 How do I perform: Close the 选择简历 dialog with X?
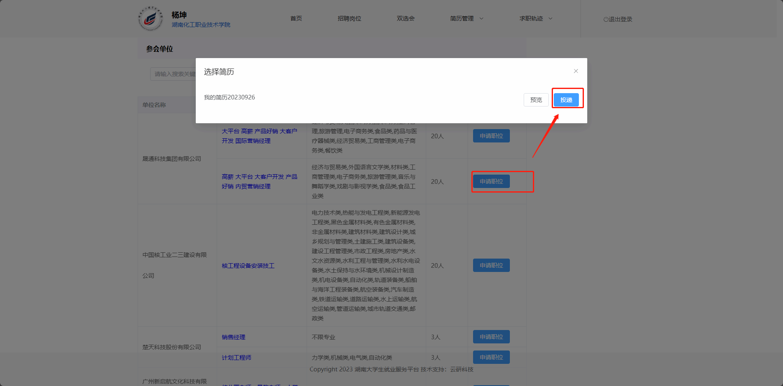pos(576,71)
